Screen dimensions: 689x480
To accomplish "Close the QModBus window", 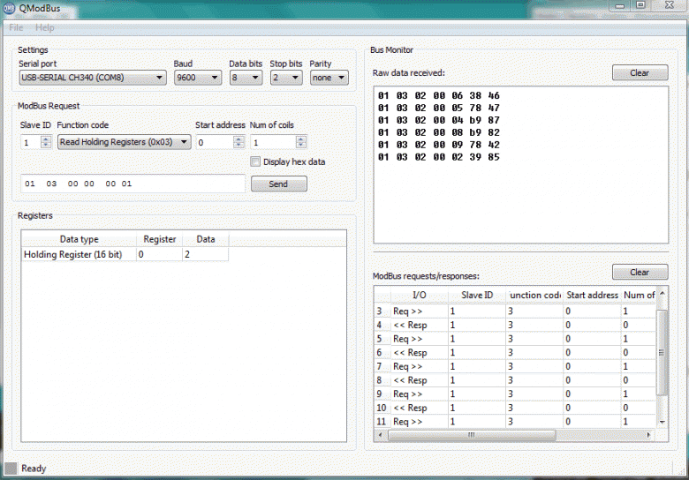I will click(670, 5).
